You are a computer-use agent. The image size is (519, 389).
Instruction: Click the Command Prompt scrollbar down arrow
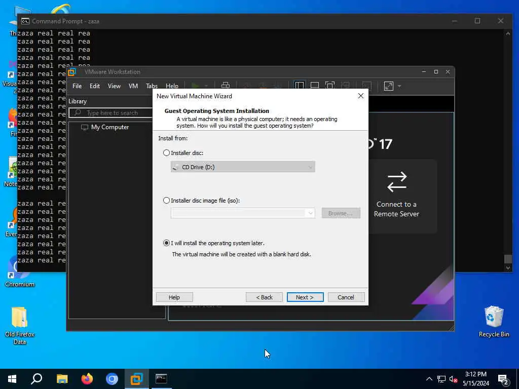(508, 268)
